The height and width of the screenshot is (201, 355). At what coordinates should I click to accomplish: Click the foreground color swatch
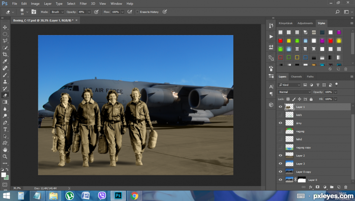[x=4, y=175]
